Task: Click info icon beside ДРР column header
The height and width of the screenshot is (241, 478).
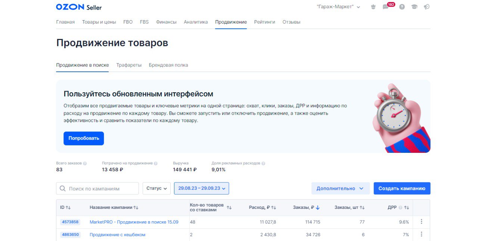Action: [x=400, y=207]
